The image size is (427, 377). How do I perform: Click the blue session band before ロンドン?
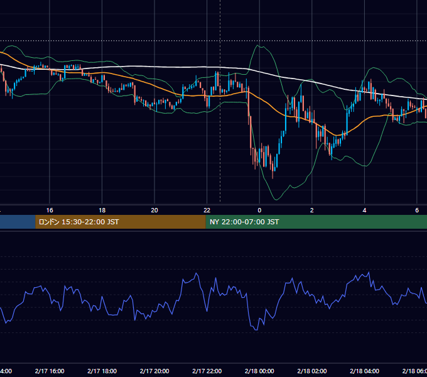pyautogui.click(x=18, y=222)
